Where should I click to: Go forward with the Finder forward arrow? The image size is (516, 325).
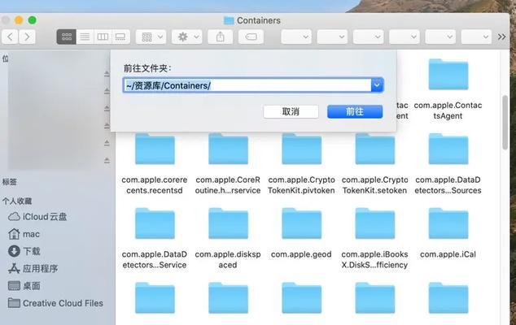(27, 37)
